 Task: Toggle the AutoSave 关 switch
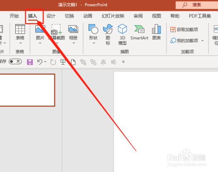[x=15, y=62]
